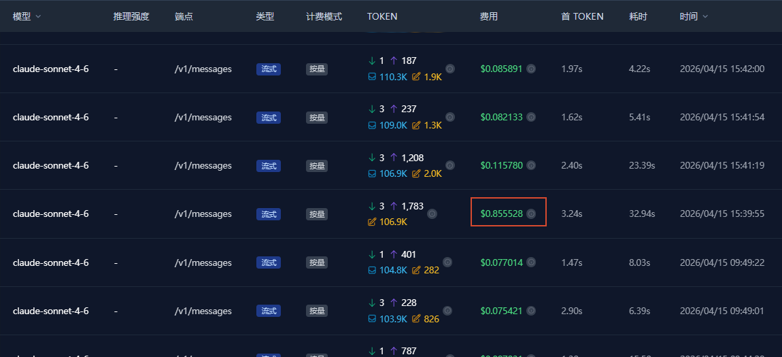Click cache-write pencil icon in 15:39:55 row

[371, 222]
